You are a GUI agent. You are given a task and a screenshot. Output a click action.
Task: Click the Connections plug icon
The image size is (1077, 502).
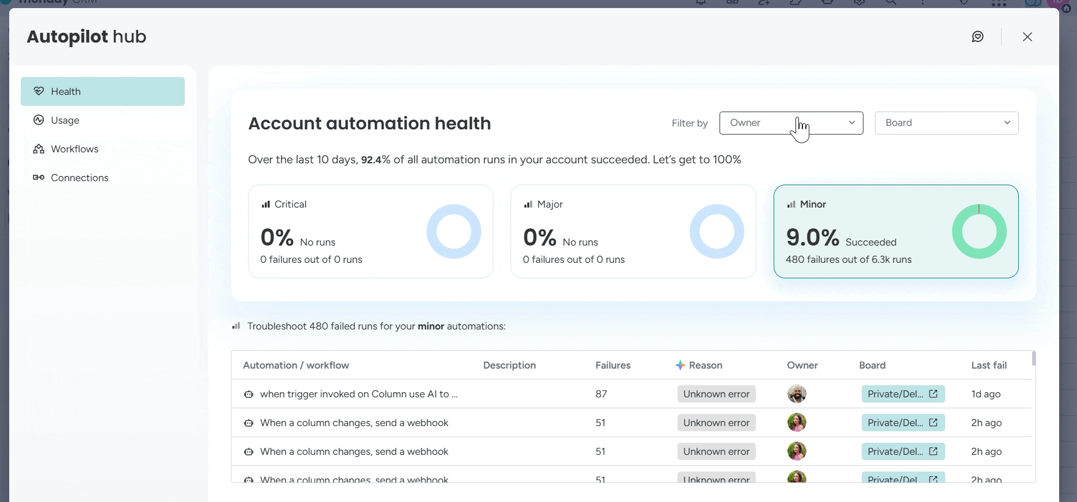point(39,177)
